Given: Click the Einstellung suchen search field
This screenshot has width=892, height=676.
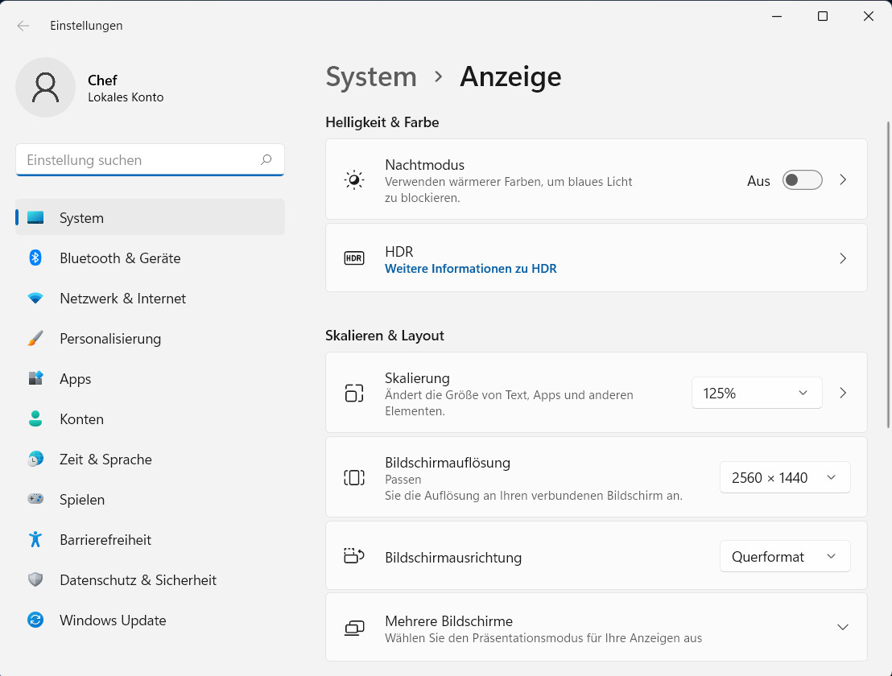Looking at the screenshot, I should coord(141,160).
